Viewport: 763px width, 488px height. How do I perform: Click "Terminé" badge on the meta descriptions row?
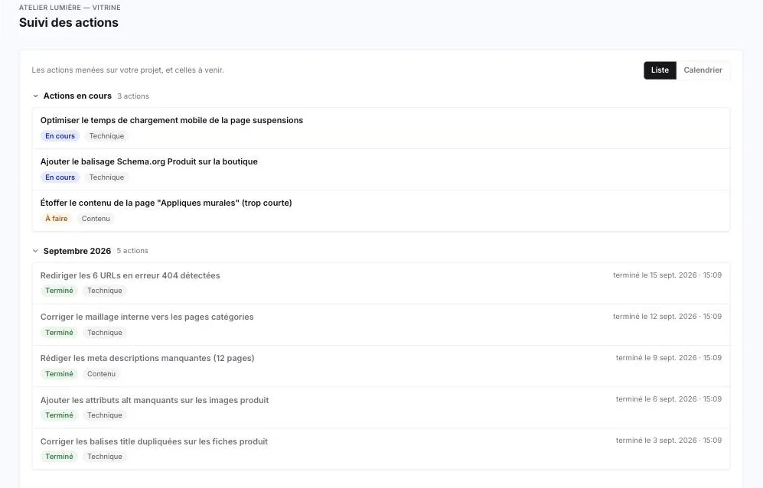tap(59, 374)
